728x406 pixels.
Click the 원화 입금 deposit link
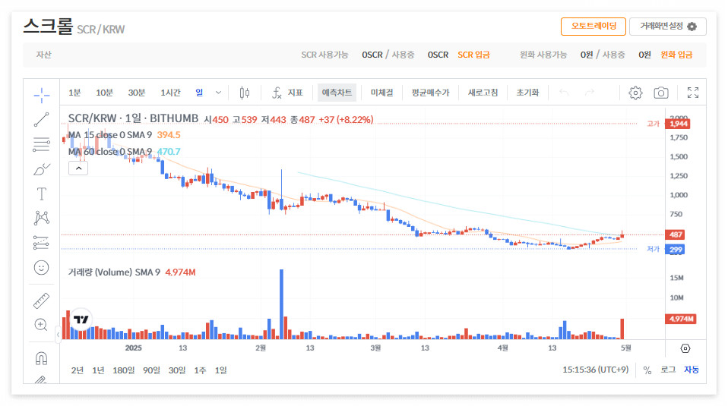(676, 55)
